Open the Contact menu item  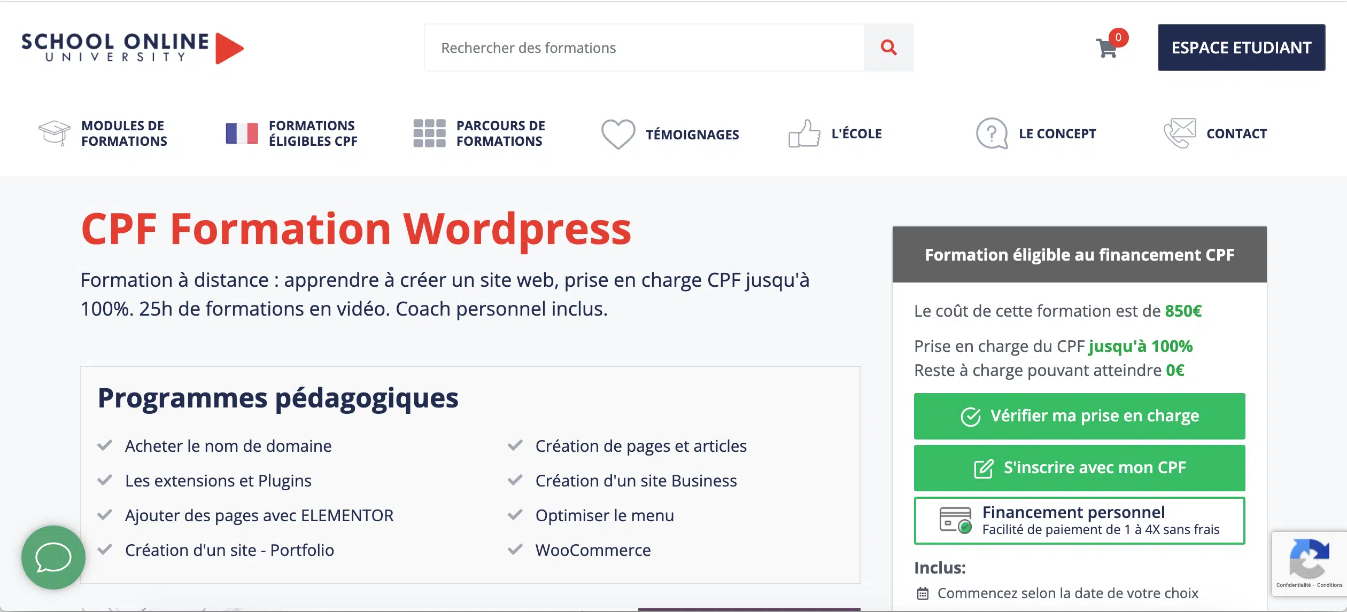[x=1236, y=134]
